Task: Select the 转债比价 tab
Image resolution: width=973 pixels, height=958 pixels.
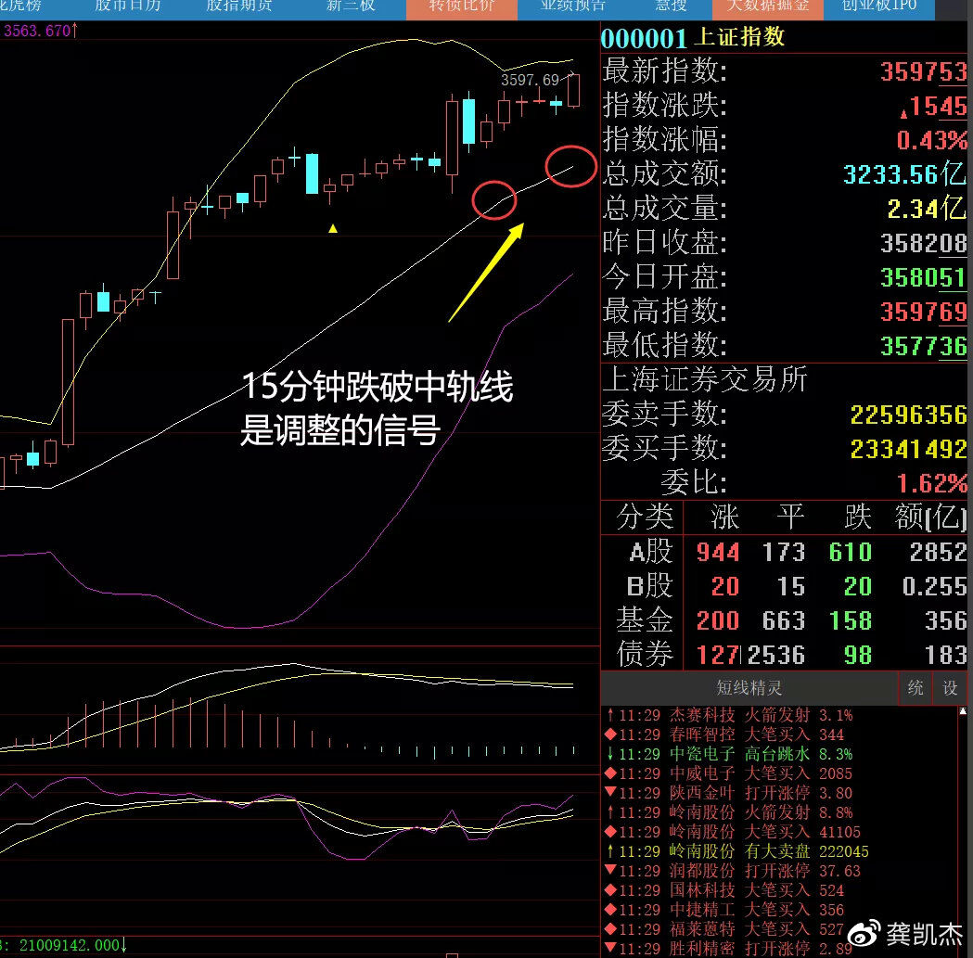Action: [461, 6]
